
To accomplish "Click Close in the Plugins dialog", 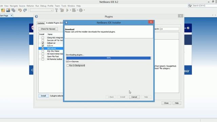I will tap(166, 103).
